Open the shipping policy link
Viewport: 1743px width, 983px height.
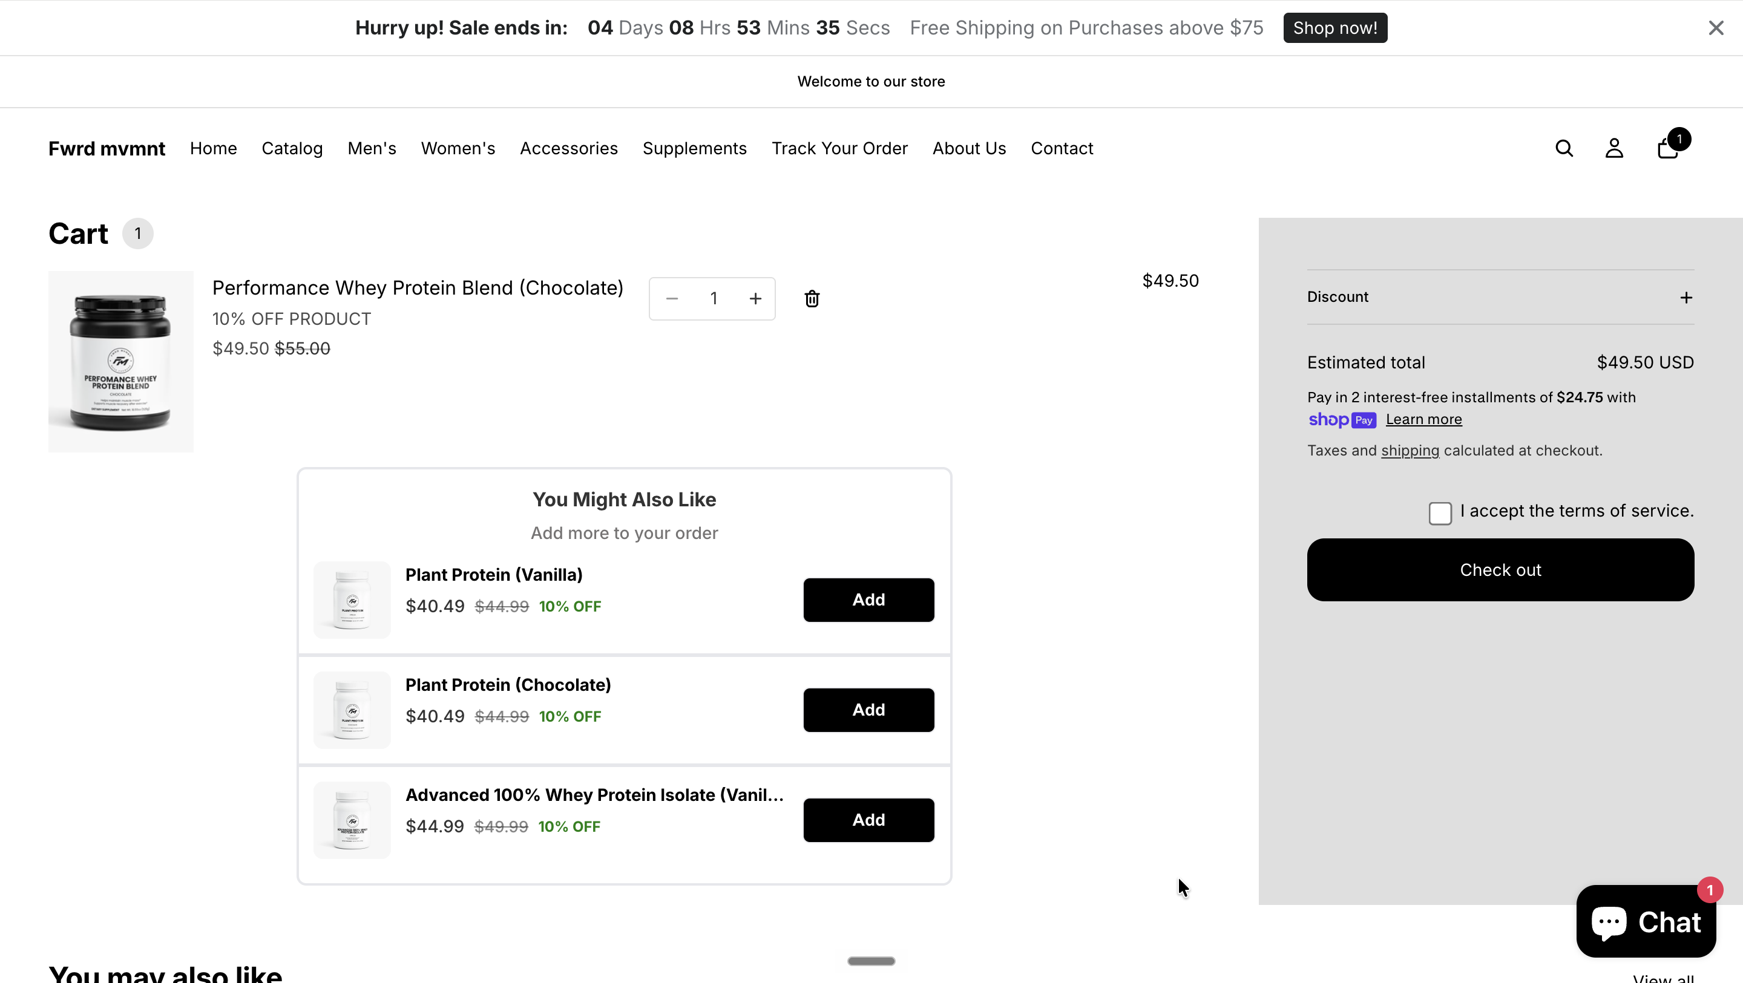tap(1410, 451)
